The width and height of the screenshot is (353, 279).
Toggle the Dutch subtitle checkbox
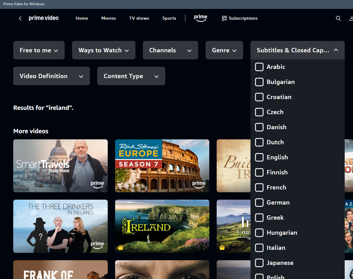(259, 142)
